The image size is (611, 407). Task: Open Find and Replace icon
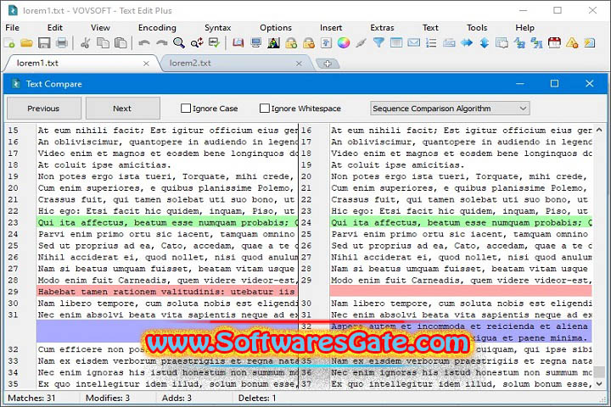tap(197, 43)
